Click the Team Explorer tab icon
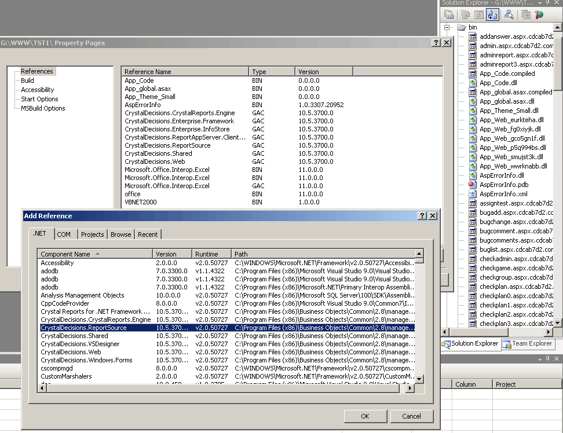Viewport: 563px width, 433px height. 507,344
